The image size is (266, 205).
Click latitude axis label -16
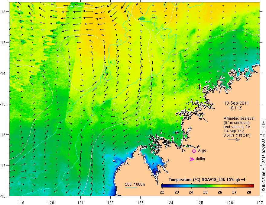coord(3,135)
